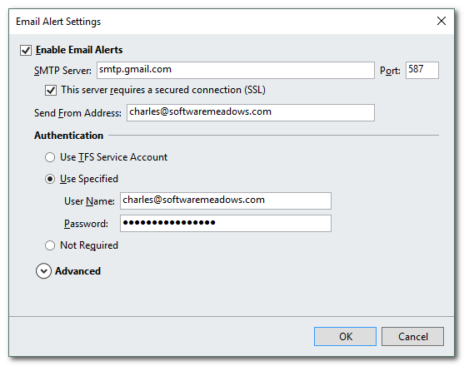Choose the Use Specified radio button
Screen dimensions: 464x366
[50, 179]
